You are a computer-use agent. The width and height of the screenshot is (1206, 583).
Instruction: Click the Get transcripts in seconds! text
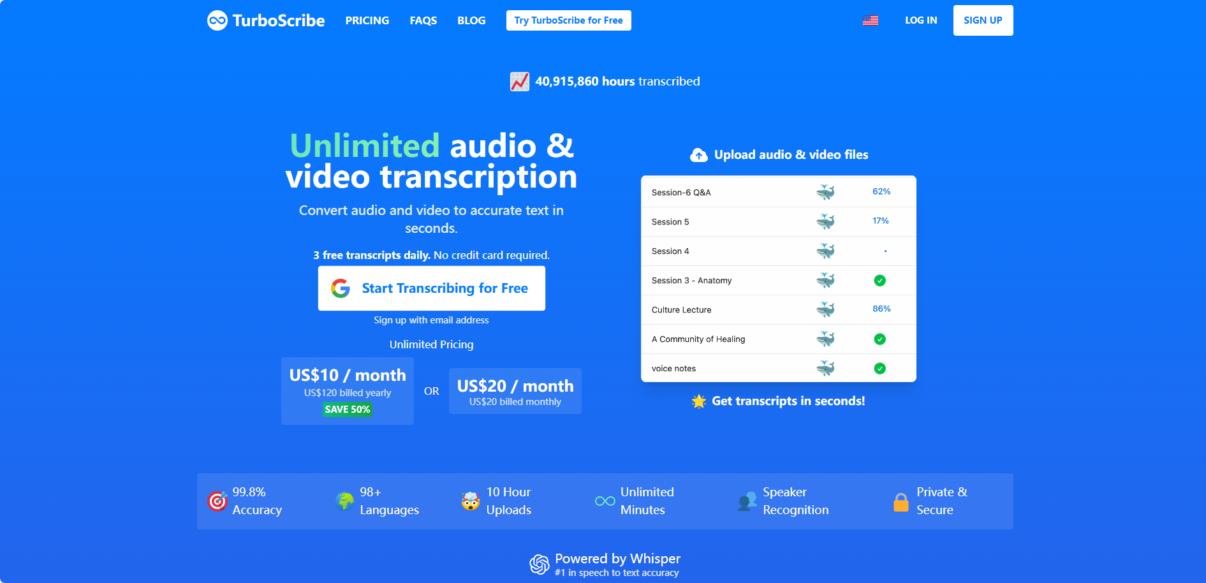788,401
